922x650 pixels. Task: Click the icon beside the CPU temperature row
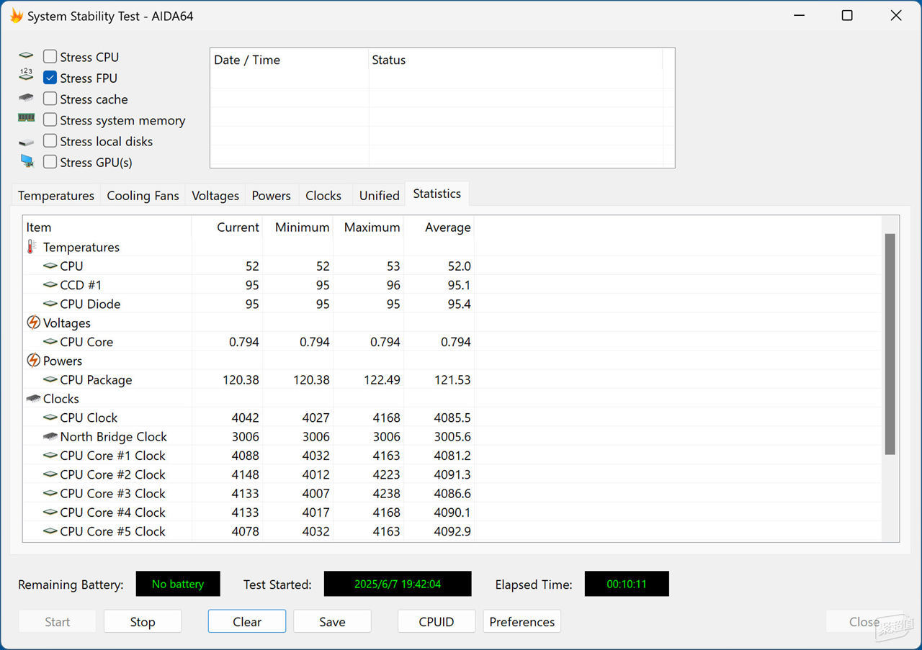point(50,266)
